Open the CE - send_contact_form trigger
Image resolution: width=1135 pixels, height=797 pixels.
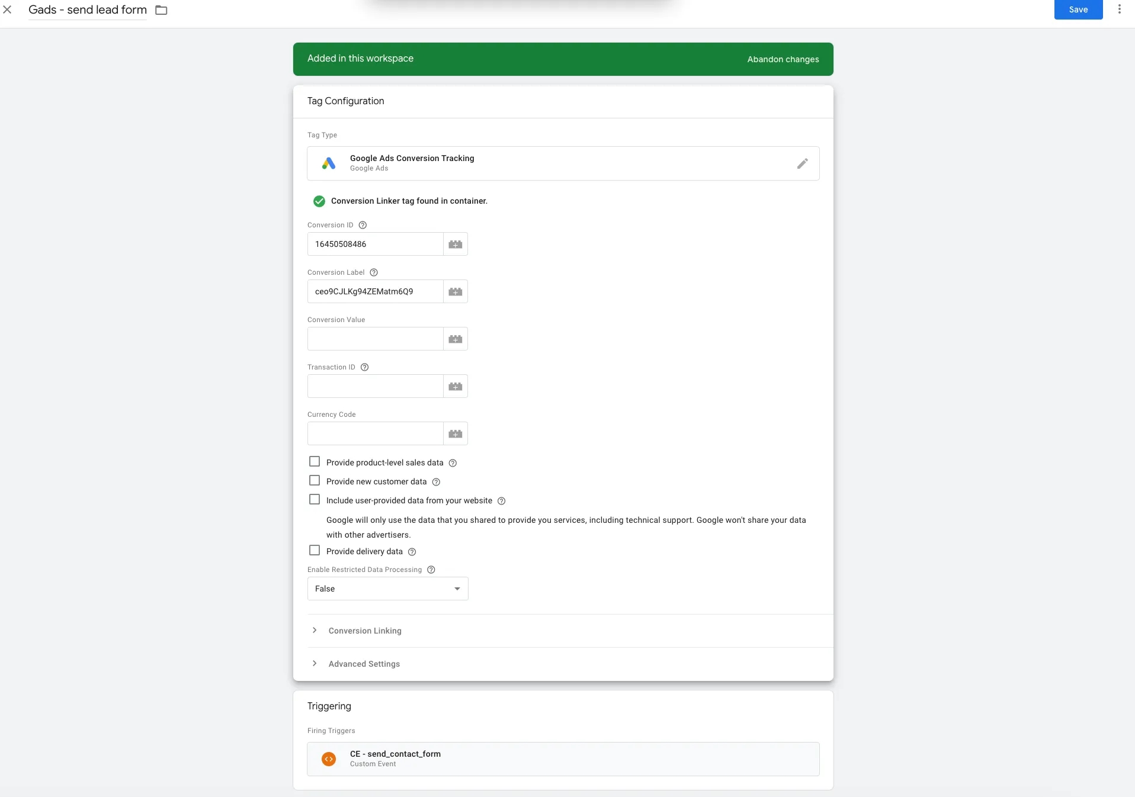point(563,759)
